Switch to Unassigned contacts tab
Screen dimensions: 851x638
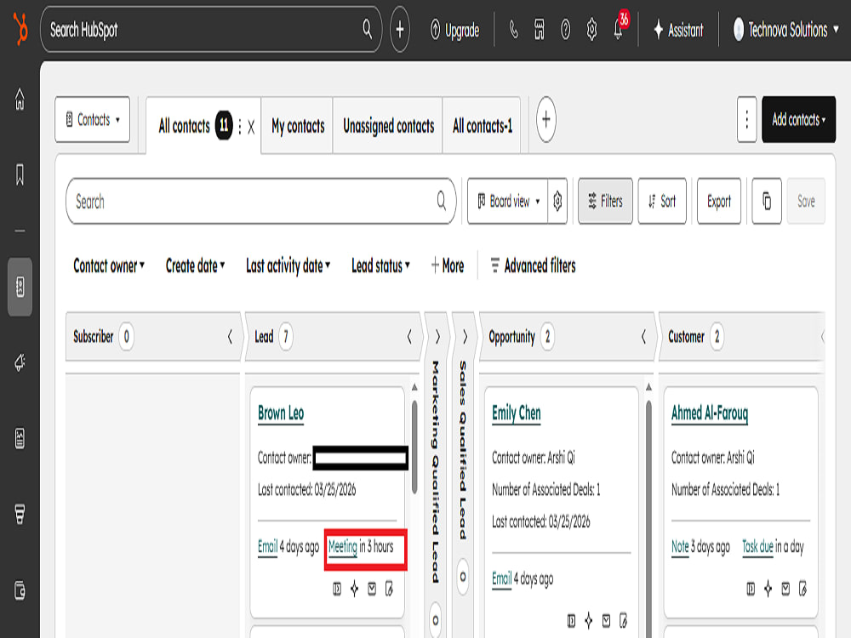click(x=389, y=126)
